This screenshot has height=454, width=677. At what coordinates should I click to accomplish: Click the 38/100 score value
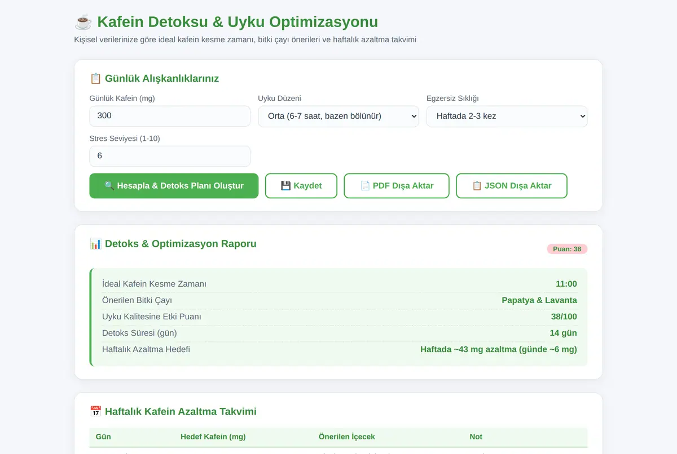[564, 317]
